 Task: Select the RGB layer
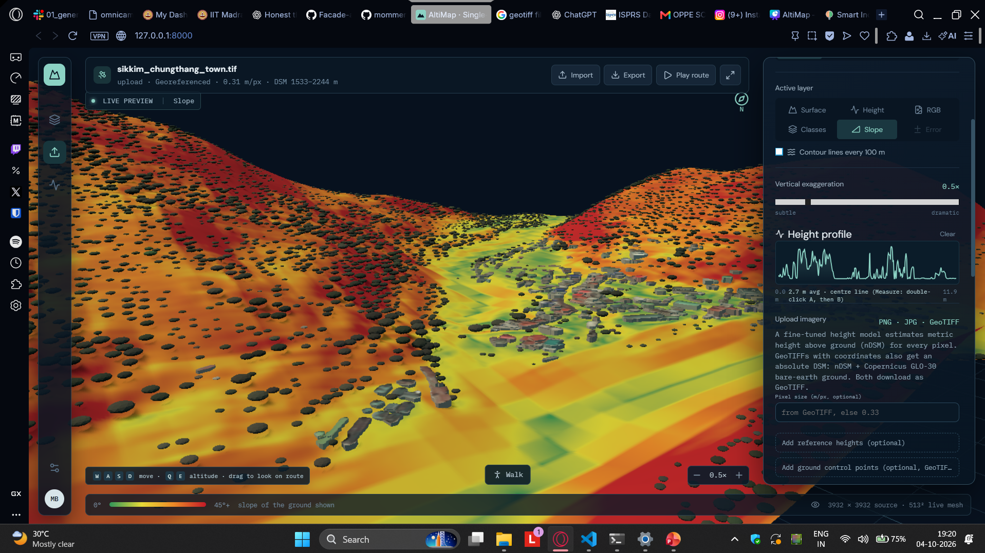927,110
